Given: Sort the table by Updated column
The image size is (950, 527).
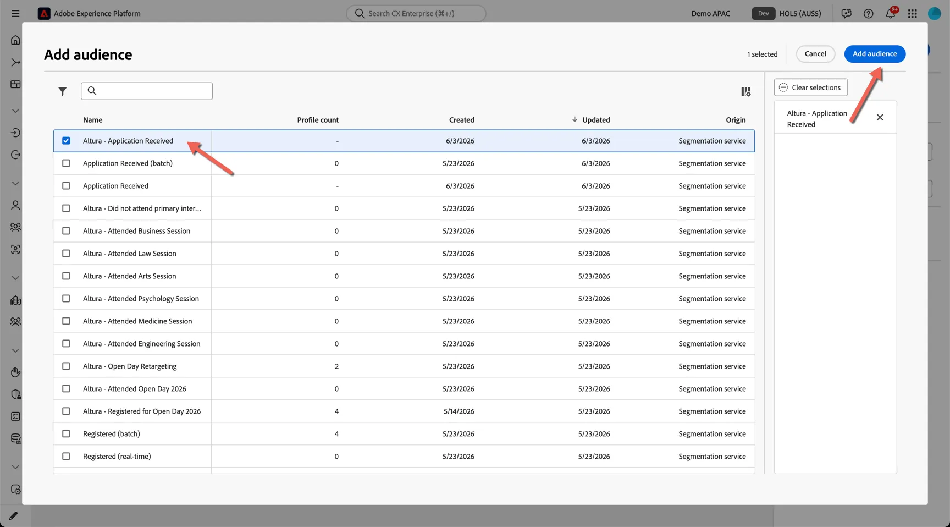Looking at the screenshot, I should [596, 120].
